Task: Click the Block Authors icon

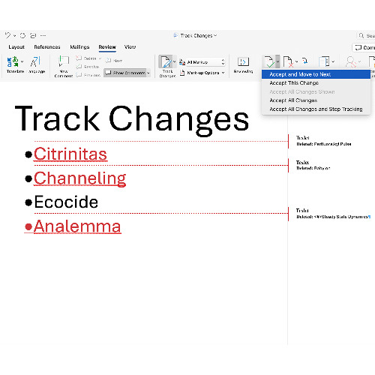Action: [x=351, y=61]
